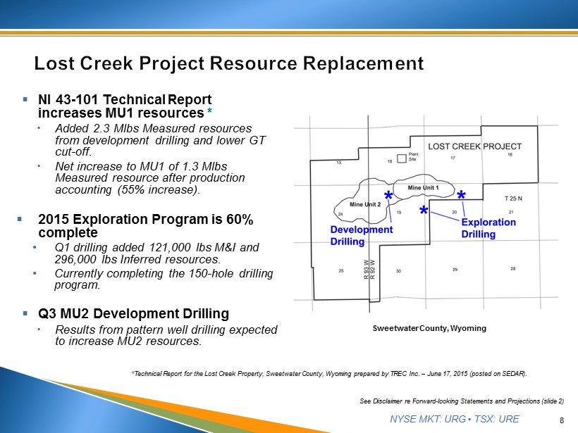Select the slide title 'Lost Creek Project Resource Replacement'
The image size is (578, 433).
pyautogui.click(x=229, y=64)
